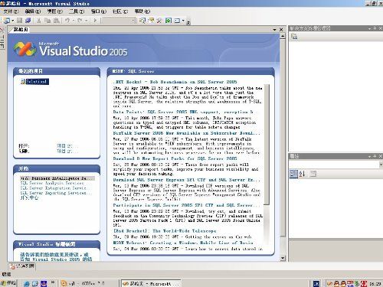383x287 pixels.
Task: Toggle the Alphabetical sort in Properties
Action: point(302,174)
